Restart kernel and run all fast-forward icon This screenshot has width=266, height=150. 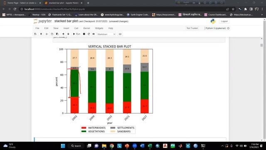pyautogui.click(x=94, y=34)
